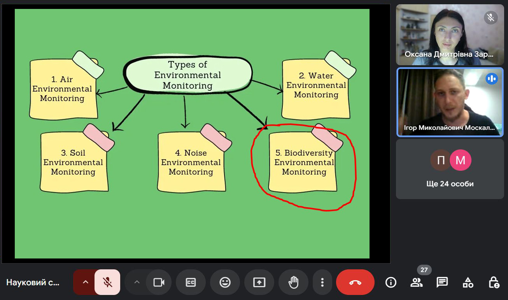
Task: Open meeting details info icon
Action: point(391,282)
